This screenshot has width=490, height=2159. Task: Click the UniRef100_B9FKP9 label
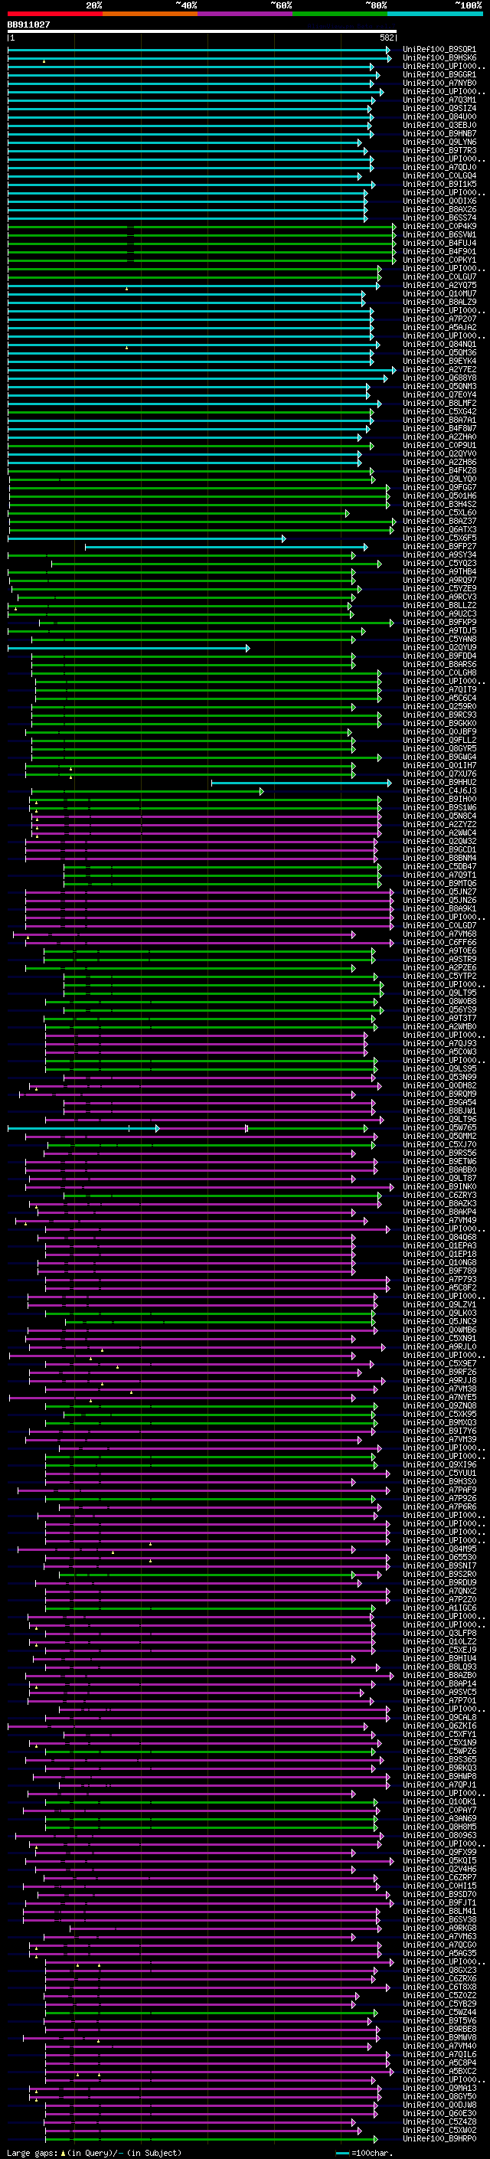point(439,623)
